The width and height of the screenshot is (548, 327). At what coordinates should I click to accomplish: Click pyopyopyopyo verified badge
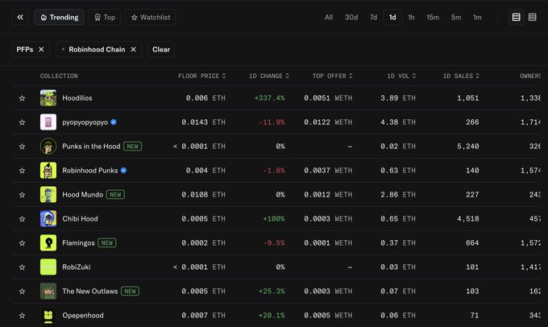pyautogui.click(x=114, y=122)
